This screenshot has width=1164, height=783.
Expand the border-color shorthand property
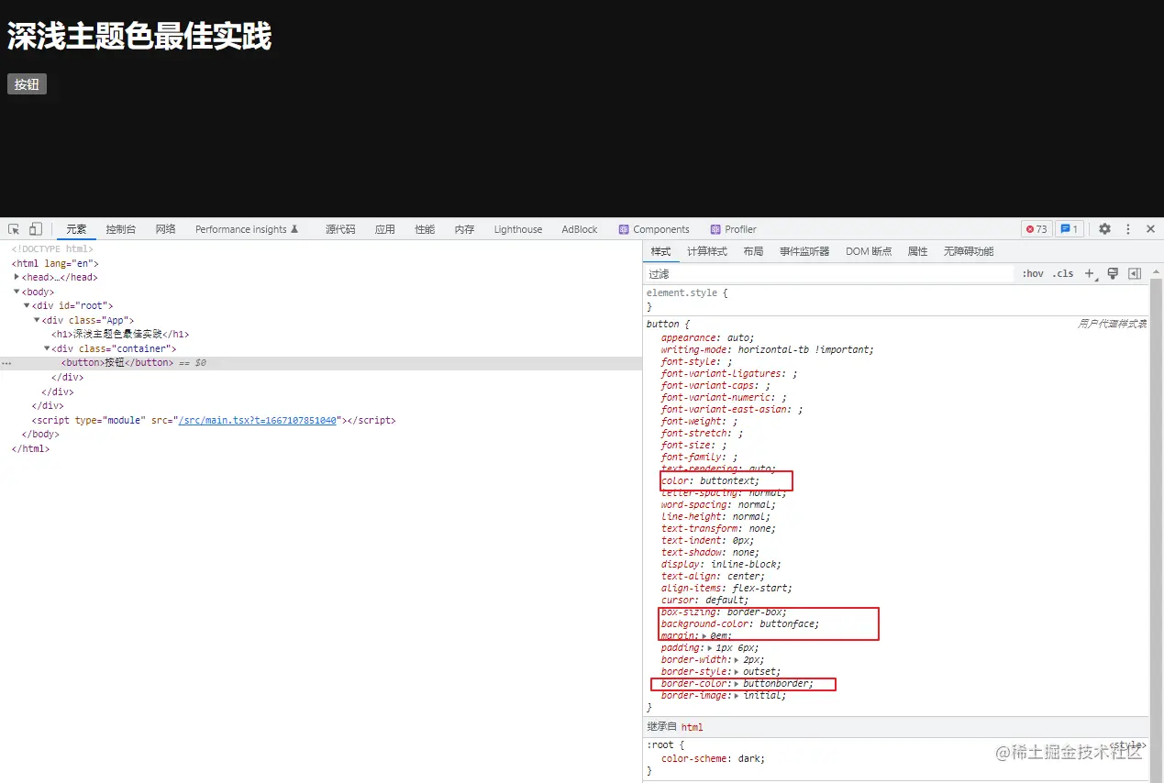[738, 683]
